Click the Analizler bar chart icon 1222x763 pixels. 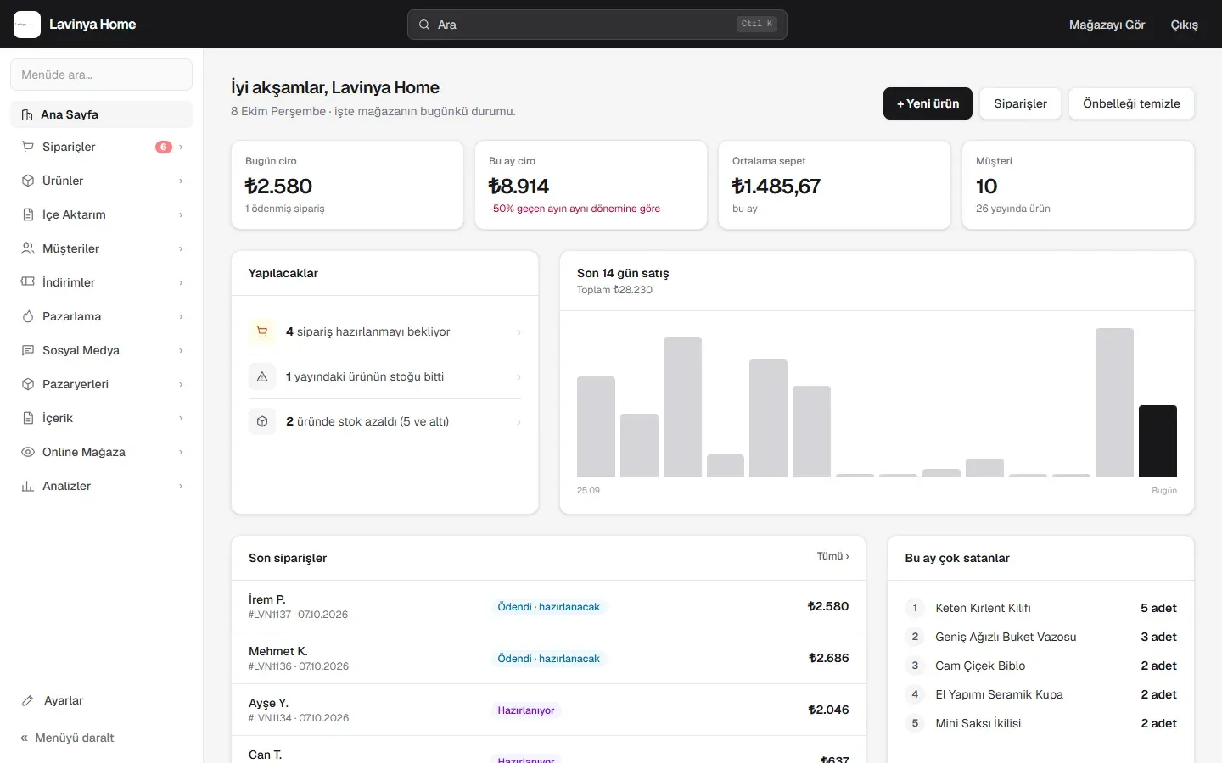coord(27,486)
